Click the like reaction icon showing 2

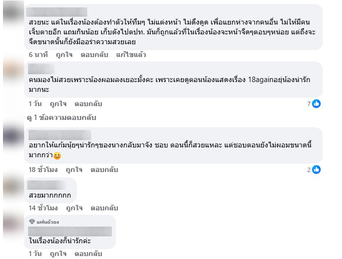tap(316, 170)
